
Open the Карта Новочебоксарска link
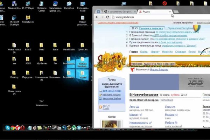[x=144, y=100]
